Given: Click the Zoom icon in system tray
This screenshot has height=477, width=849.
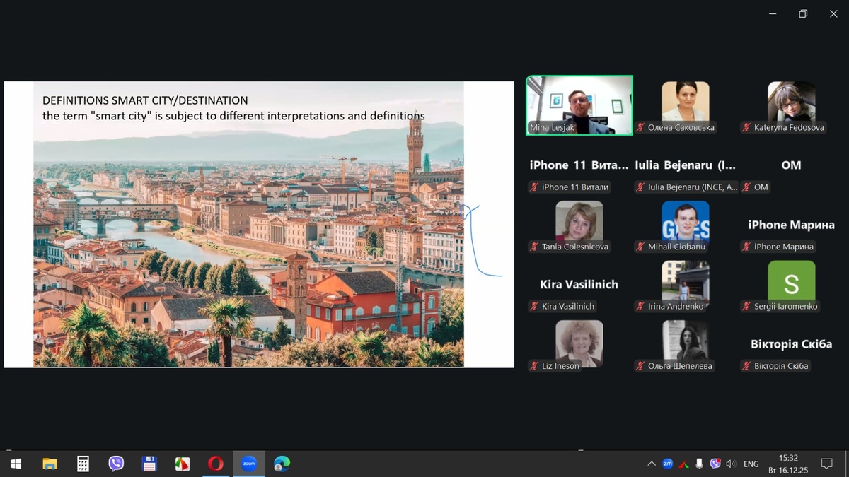Looking at the screenshot, I should [x=667, y=464].
